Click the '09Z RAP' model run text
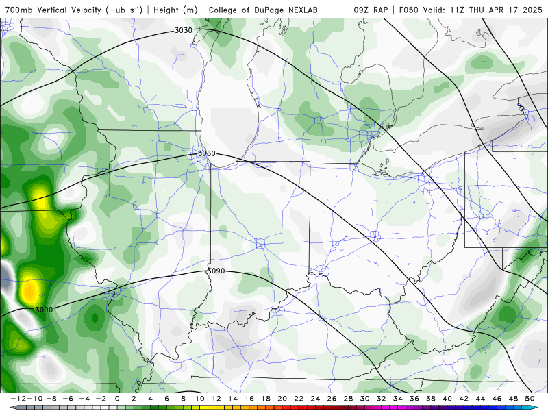This screenshot has width=548, height=411. coord(371,10)
